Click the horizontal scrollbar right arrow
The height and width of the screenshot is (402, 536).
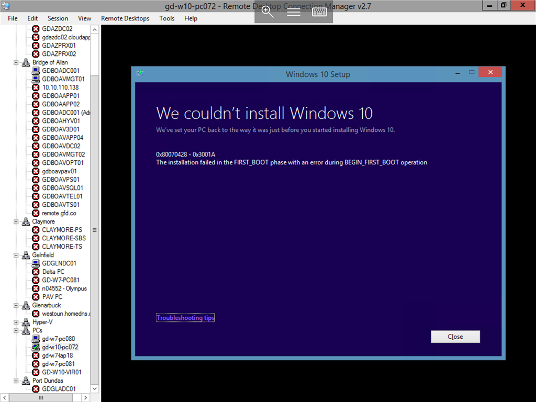[86, 398]
